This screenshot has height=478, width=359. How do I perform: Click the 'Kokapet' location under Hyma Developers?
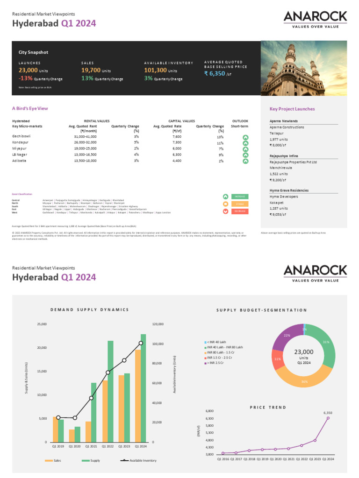pos(277,203)
